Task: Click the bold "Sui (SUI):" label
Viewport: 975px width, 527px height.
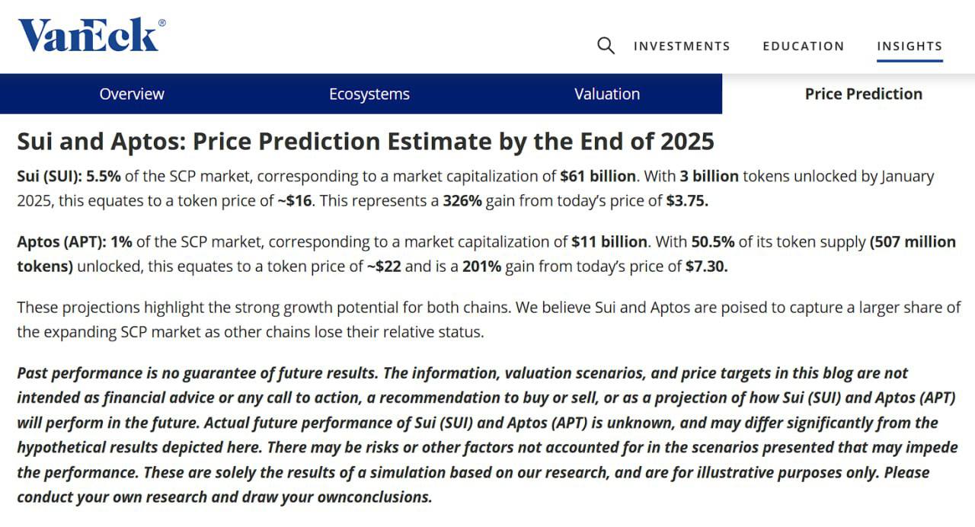Action: 50,177
